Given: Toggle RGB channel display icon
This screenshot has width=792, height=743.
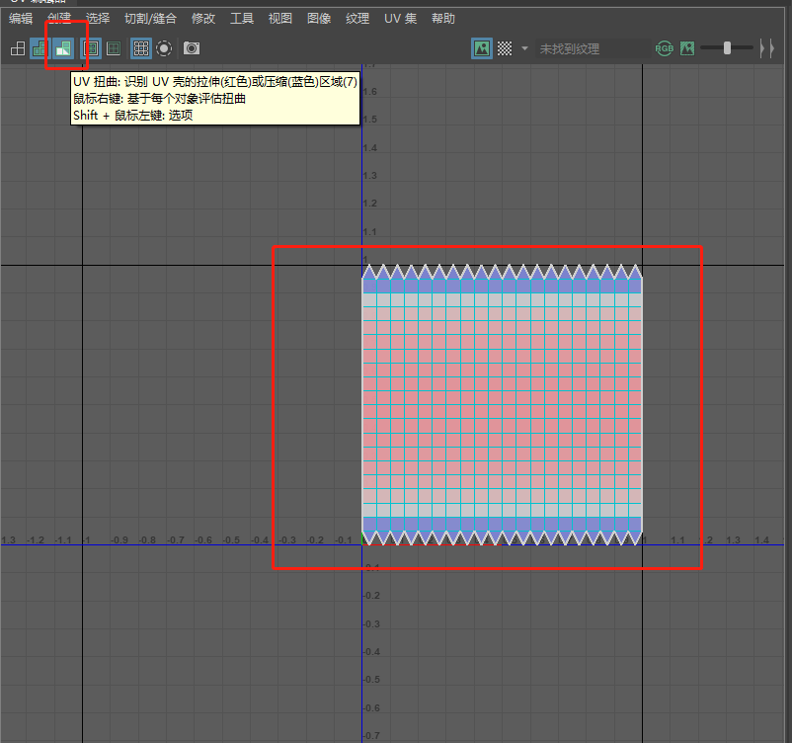Looking at the screenshot, I should tap(665, 48).
